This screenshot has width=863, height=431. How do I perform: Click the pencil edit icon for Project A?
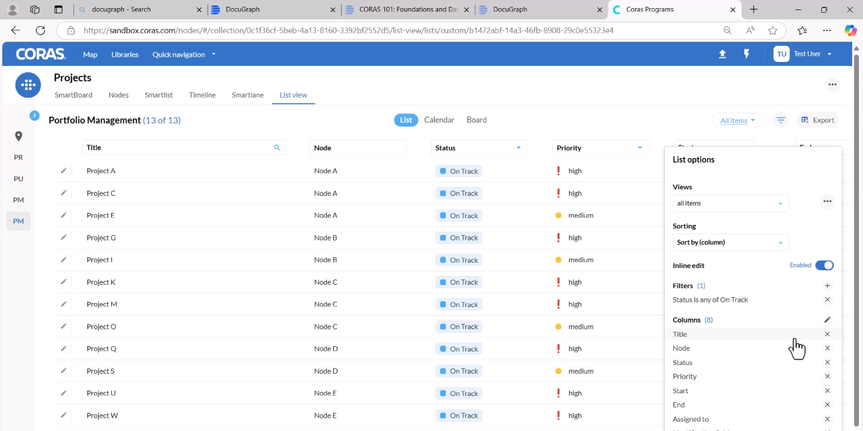tap(63, 170)
